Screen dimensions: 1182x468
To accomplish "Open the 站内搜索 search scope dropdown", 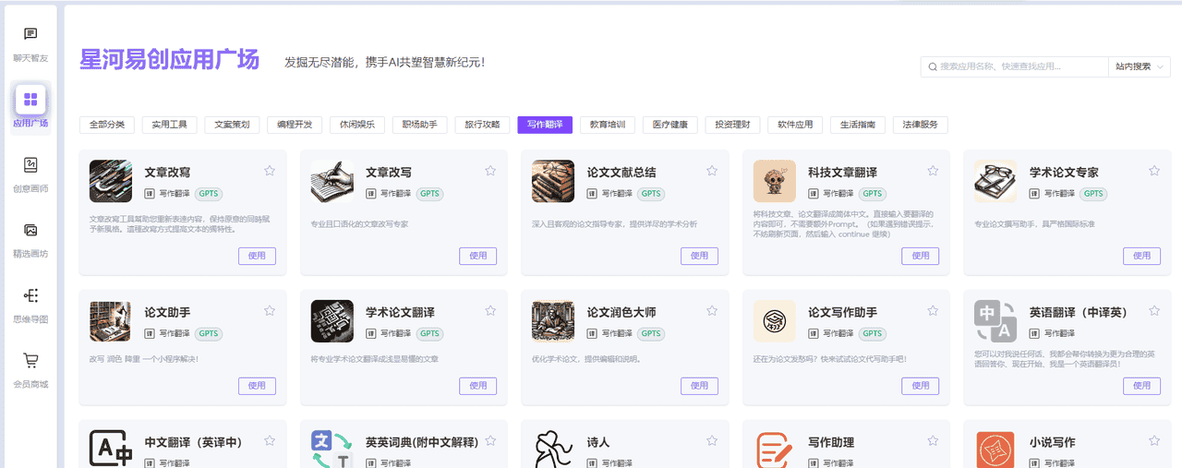I will pyautogui.click(x=1140, y=66).
